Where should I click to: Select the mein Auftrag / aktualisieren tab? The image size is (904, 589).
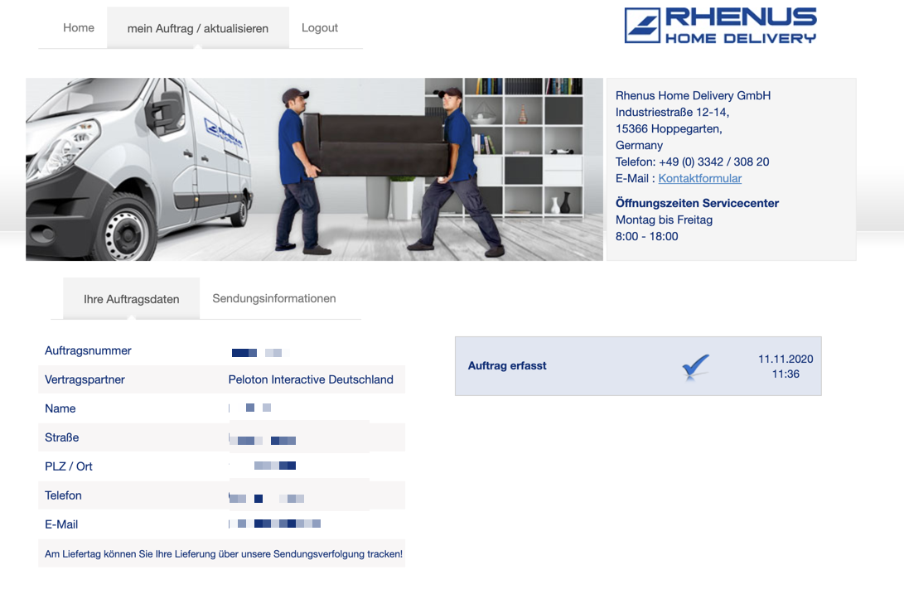pos(197,28)
